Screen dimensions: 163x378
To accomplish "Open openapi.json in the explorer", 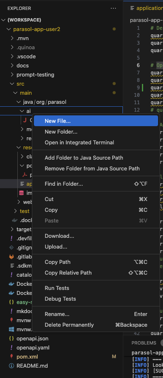I will coord(32,338).
